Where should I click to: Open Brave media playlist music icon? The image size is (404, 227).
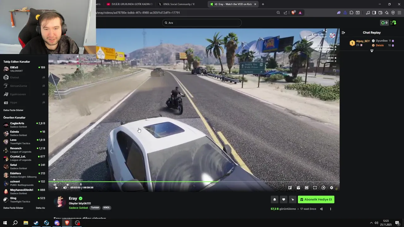368,13
